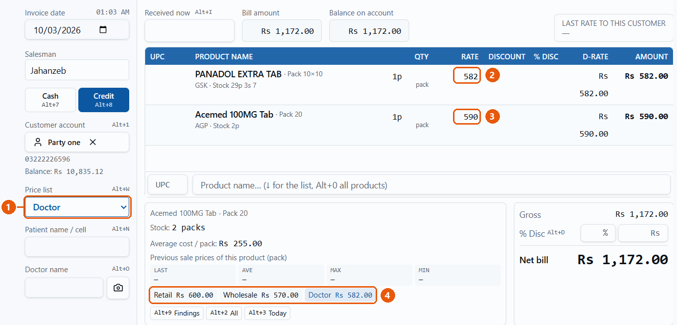The image size is (677, 325).
Task: Click the MAX previous sale price cell
Action: click(369, 275)
